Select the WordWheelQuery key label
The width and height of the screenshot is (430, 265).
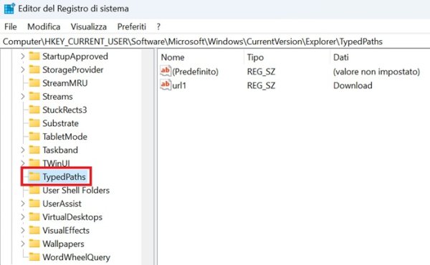tap(76, 257)
